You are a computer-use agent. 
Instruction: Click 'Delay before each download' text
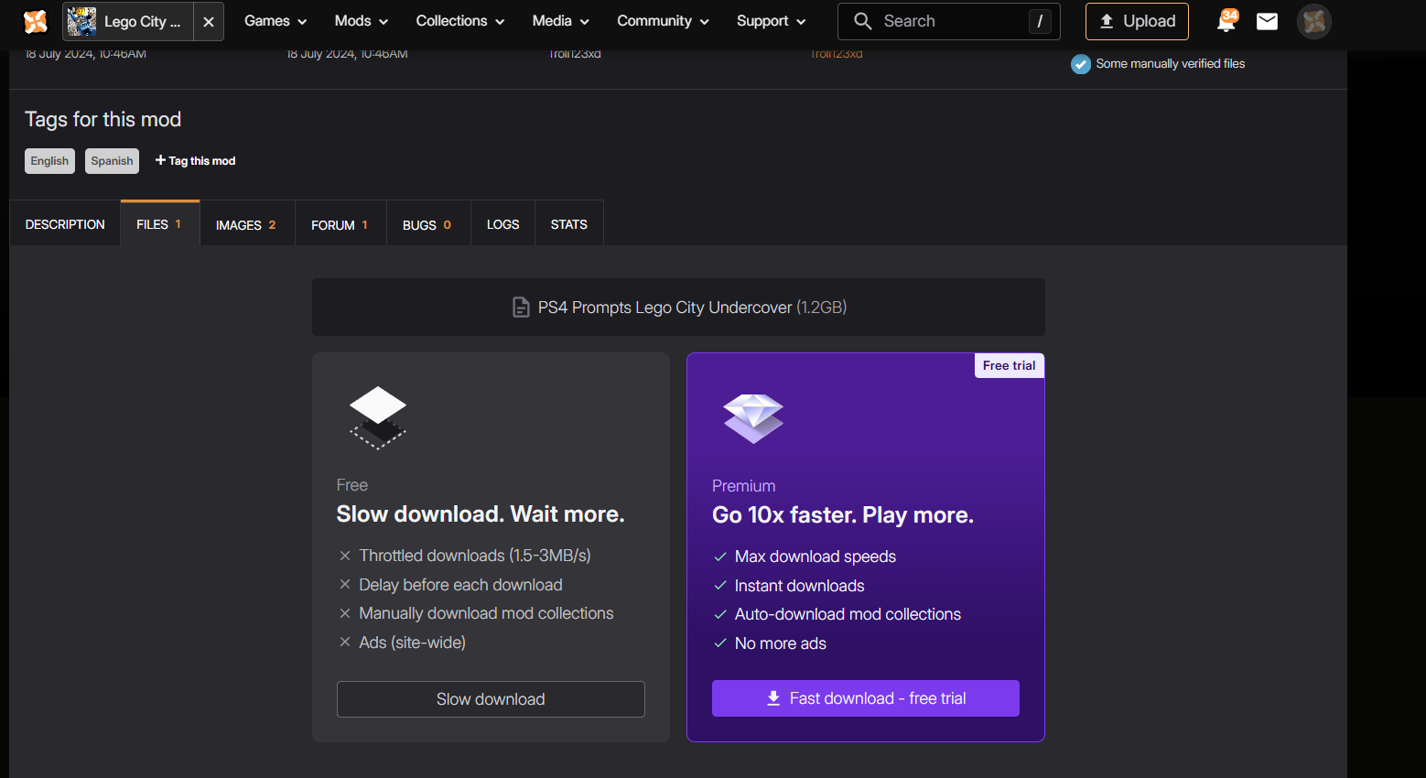tap(460, 585)
